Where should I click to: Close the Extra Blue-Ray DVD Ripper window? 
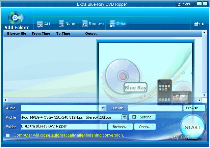205,4
